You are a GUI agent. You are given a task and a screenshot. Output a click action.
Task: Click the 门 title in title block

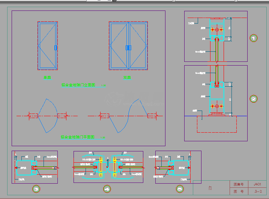pyautogui.click(x=210, y=188)
